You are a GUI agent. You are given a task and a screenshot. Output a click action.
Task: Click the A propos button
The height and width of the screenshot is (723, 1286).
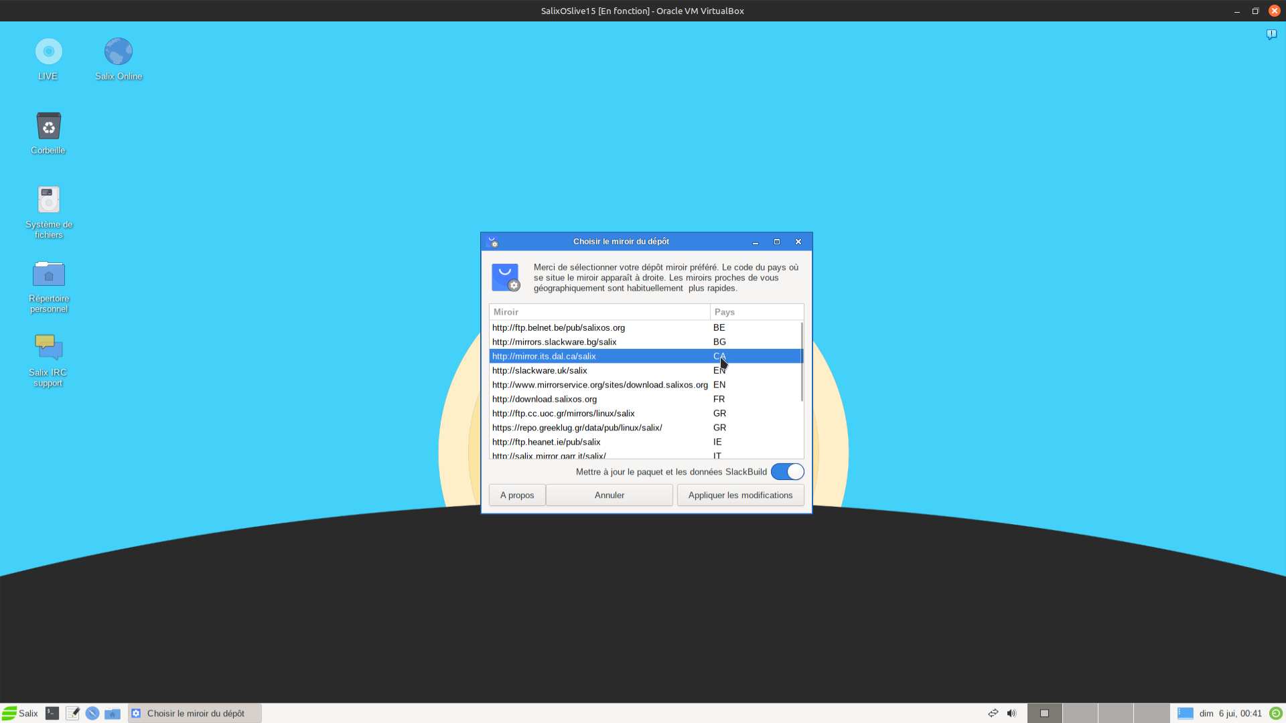(516, 495)
